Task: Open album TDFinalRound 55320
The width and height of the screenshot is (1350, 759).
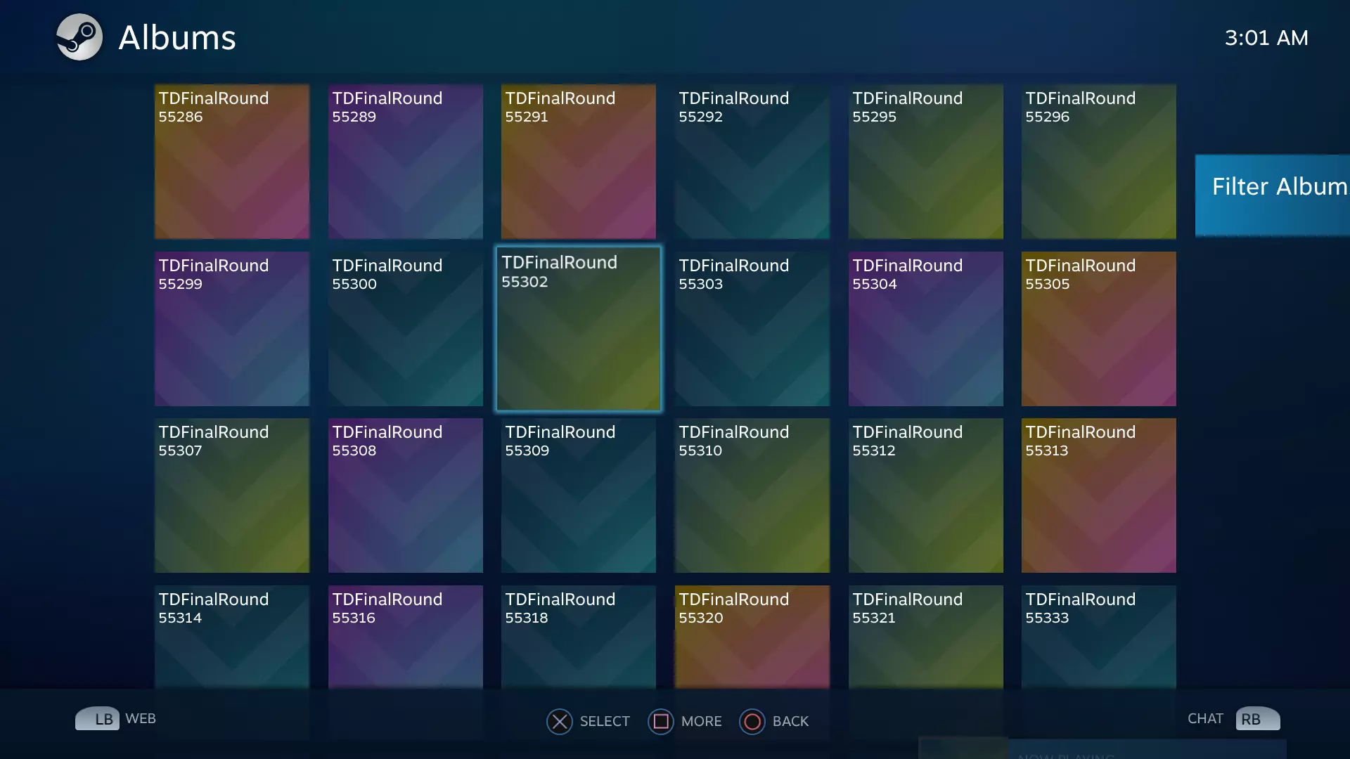Action: pos(752,636)
